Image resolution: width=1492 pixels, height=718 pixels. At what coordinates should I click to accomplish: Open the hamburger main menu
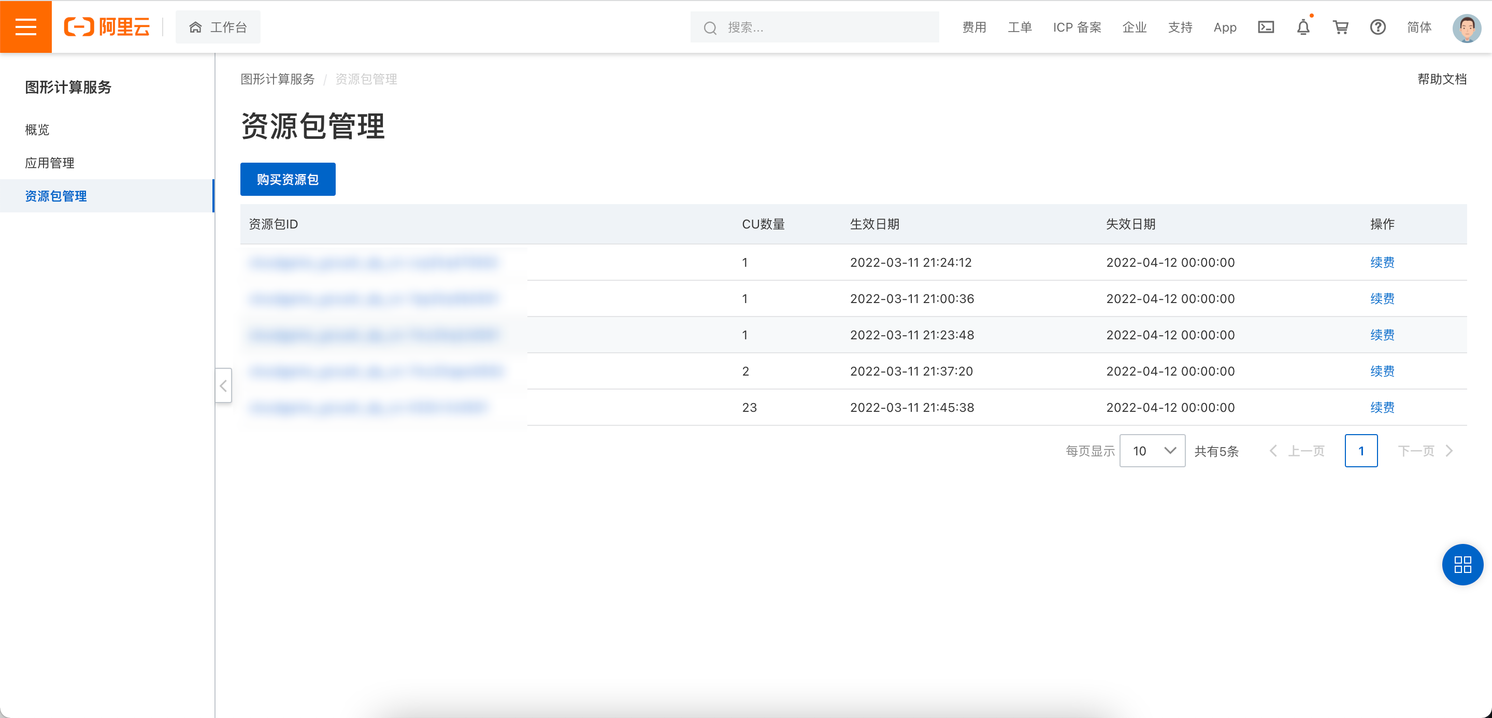25,26
